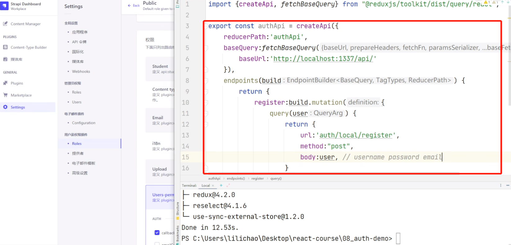Add a new terminal session
Image resolution: width=511 pixels, height=245 pixels.
tap(221, 185)
